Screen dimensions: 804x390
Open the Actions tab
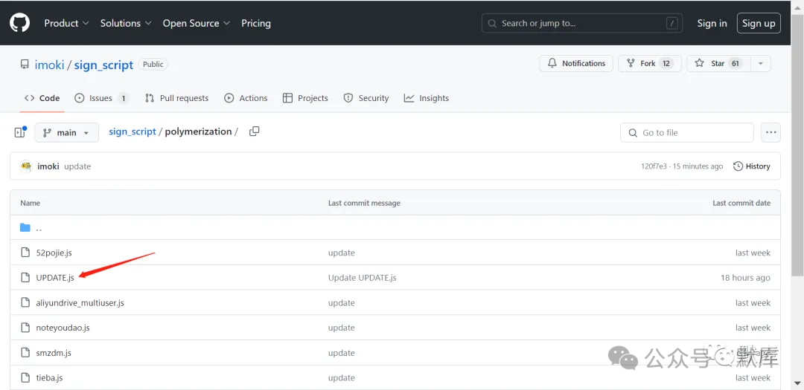[246, 98]
